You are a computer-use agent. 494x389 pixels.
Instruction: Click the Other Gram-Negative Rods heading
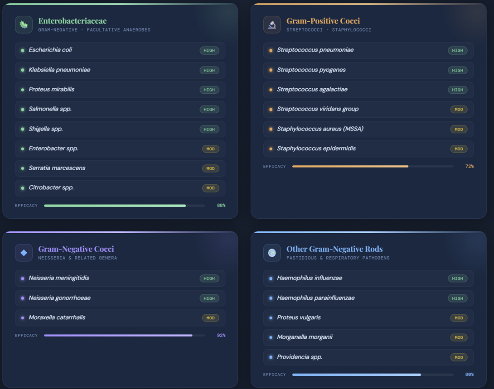334,249
